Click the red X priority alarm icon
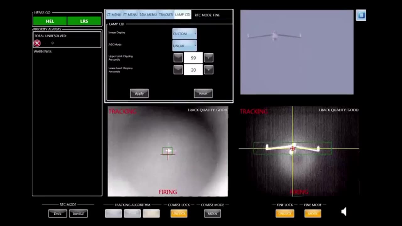 tap(37, 43)
